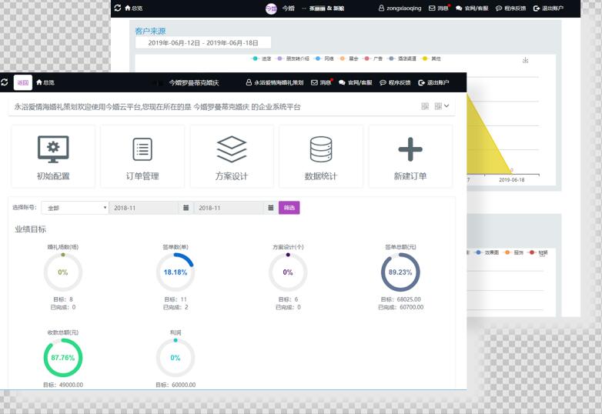Open calendar icon for end month

tap(271, 208)
